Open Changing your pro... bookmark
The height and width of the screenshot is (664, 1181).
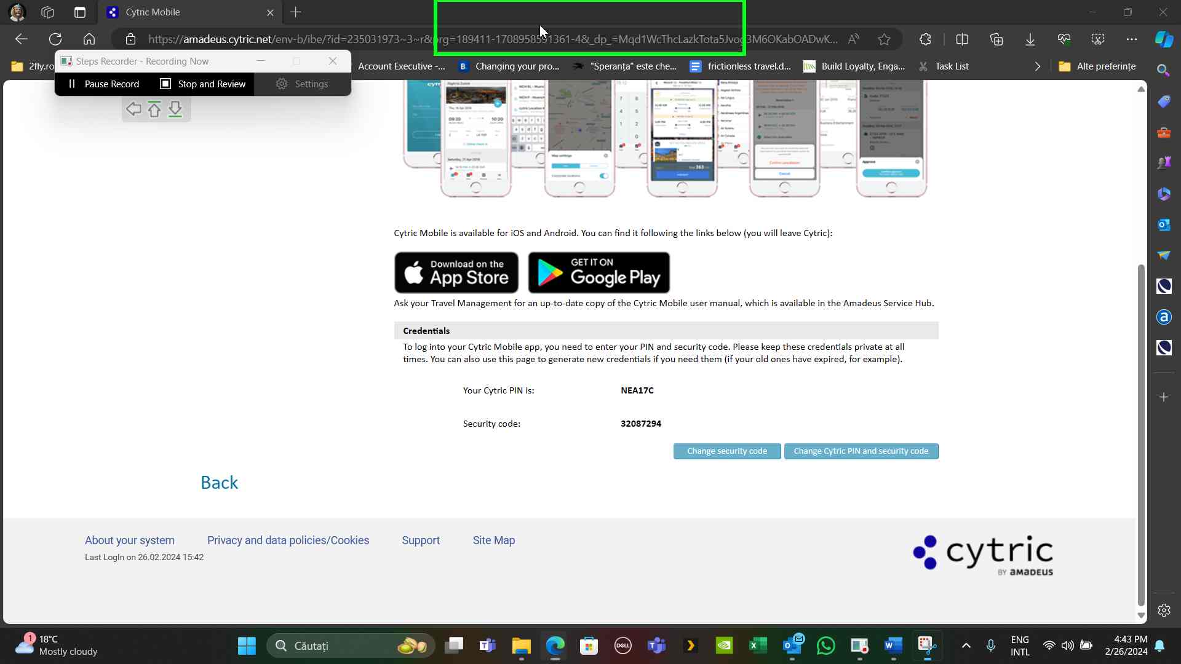509,66
